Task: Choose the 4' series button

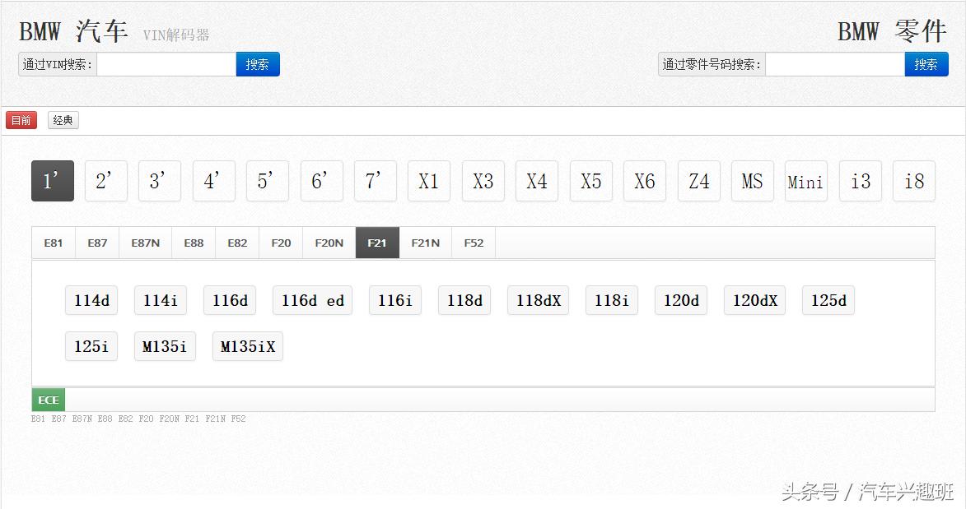Action: 214,181
